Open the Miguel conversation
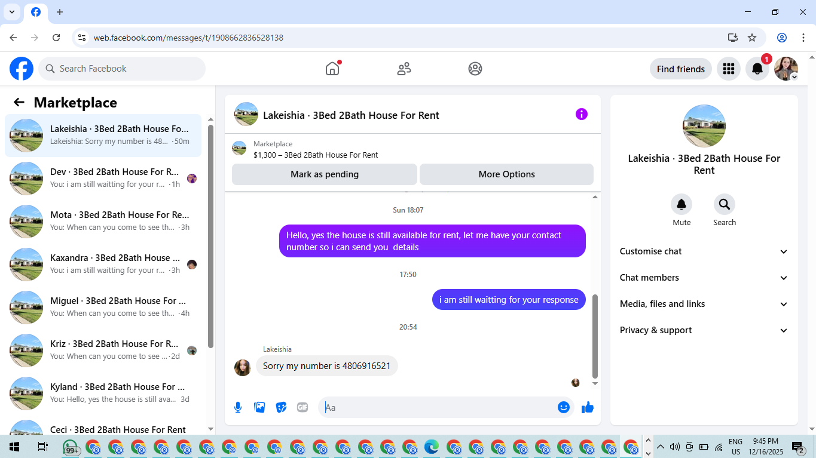816x458 pixels. coord(103,308)
